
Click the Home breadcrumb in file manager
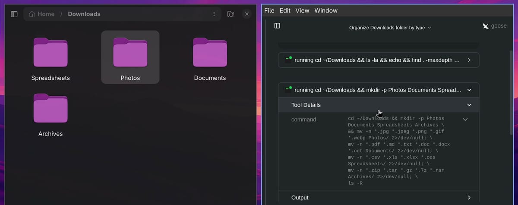(42, 14)
